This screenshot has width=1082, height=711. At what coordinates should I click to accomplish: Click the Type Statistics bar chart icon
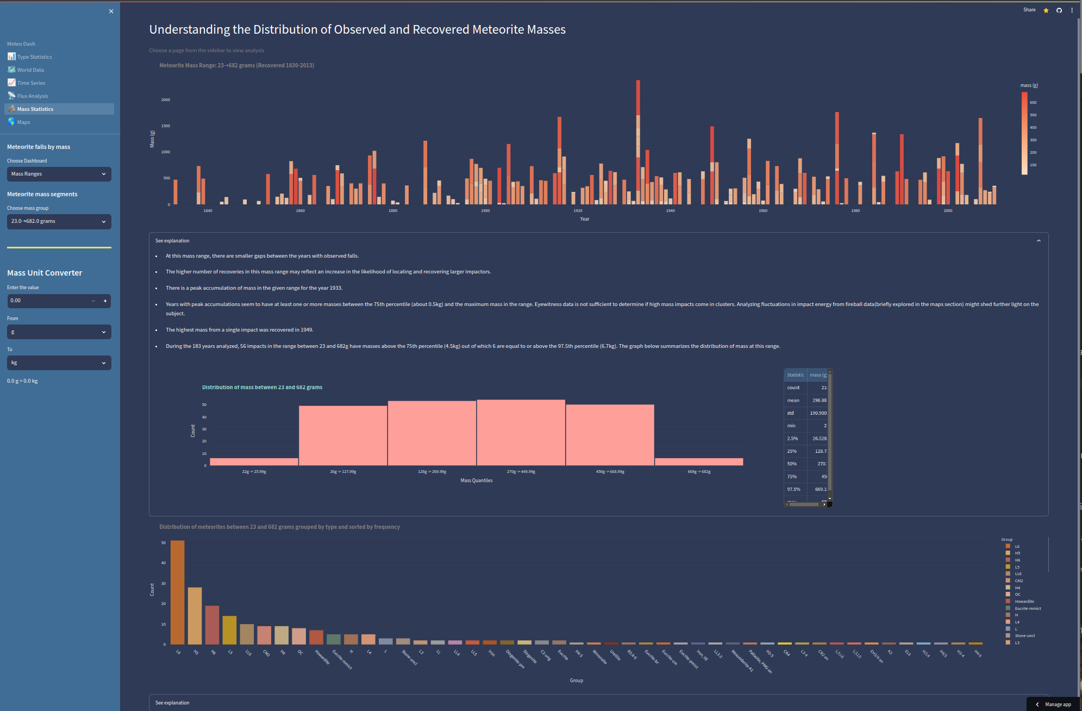11,57
